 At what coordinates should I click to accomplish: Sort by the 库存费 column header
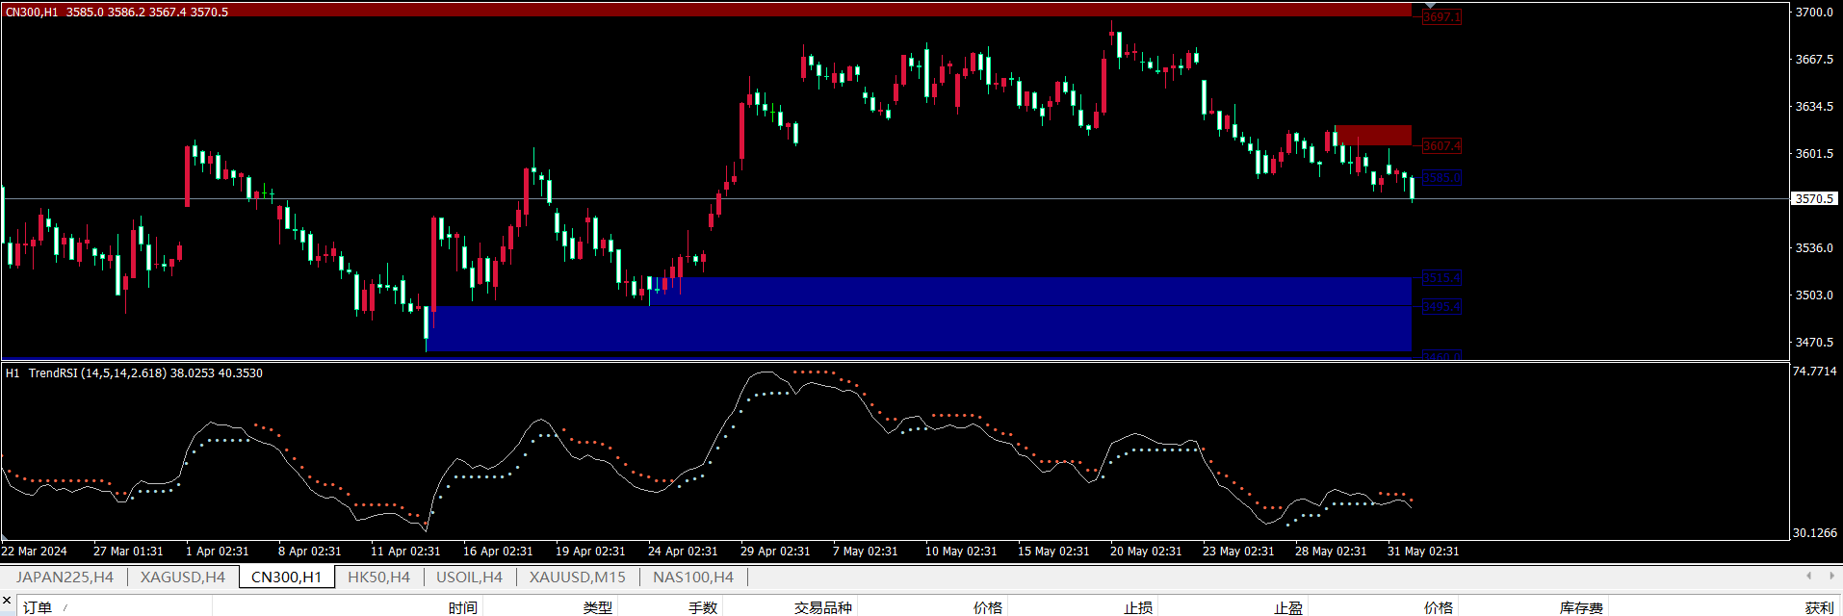(1582, 607)
